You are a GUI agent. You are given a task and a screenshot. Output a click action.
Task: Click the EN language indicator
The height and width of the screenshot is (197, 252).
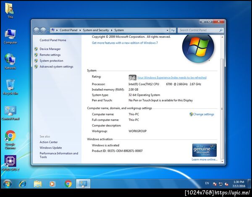pyautogui.click(x=207, y=183)
